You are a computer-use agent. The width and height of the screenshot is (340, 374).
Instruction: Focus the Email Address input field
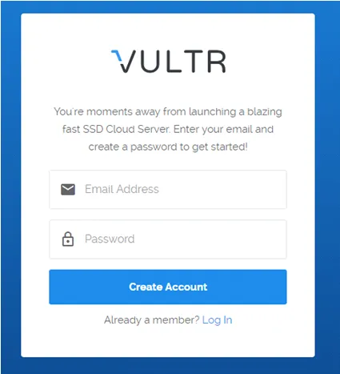168,189
